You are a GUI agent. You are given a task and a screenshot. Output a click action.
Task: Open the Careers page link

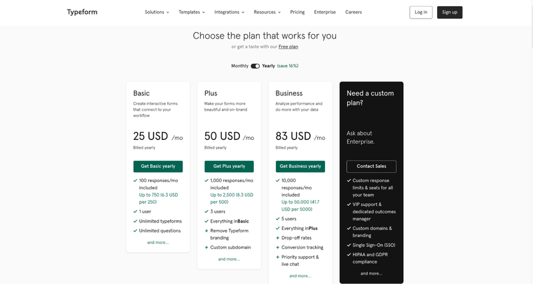354,12
